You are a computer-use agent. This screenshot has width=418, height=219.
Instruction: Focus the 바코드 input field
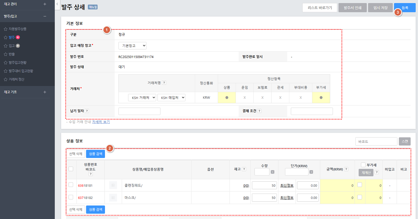376,141
